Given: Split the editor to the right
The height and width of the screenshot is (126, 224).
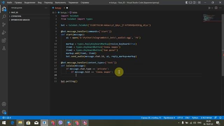Looking at the screenshot, I should point(216,8).
